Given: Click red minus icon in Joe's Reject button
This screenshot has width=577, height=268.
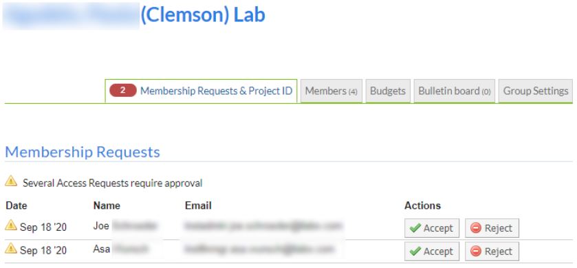Looking at the screenshot, I should click(475, 228).
